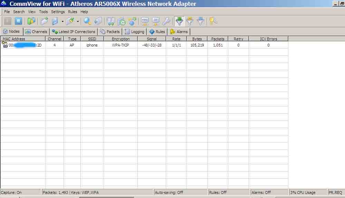Open the Packet Generator toolbar icon
Image resolution: width=345 pixels, height=198 pixels.
111,21
